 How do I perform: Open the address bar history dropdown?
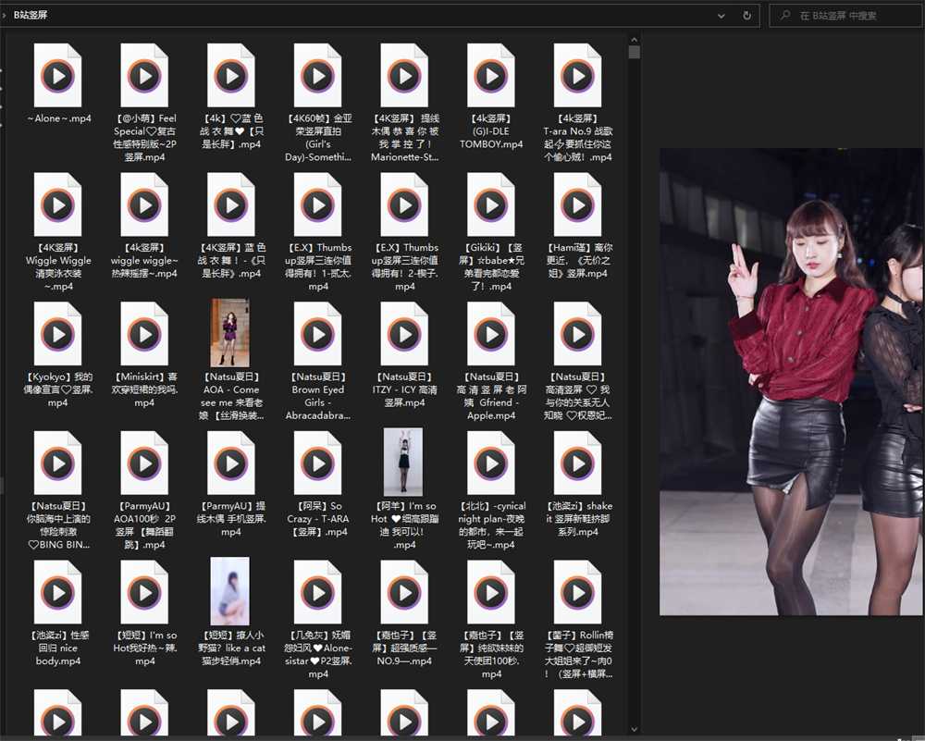tap(721, 16)
